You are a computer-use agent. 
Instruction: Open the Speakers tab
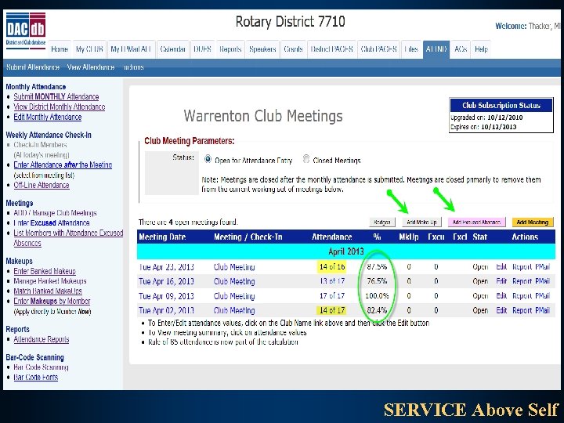pos(262,49)
